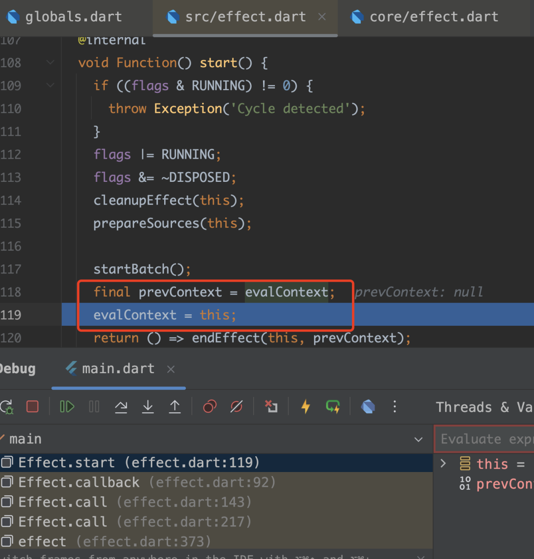The height and width of the screenshot is (559, 534).
Task: Switch to the globals.dart tab
Action: (x=73, y=17)
